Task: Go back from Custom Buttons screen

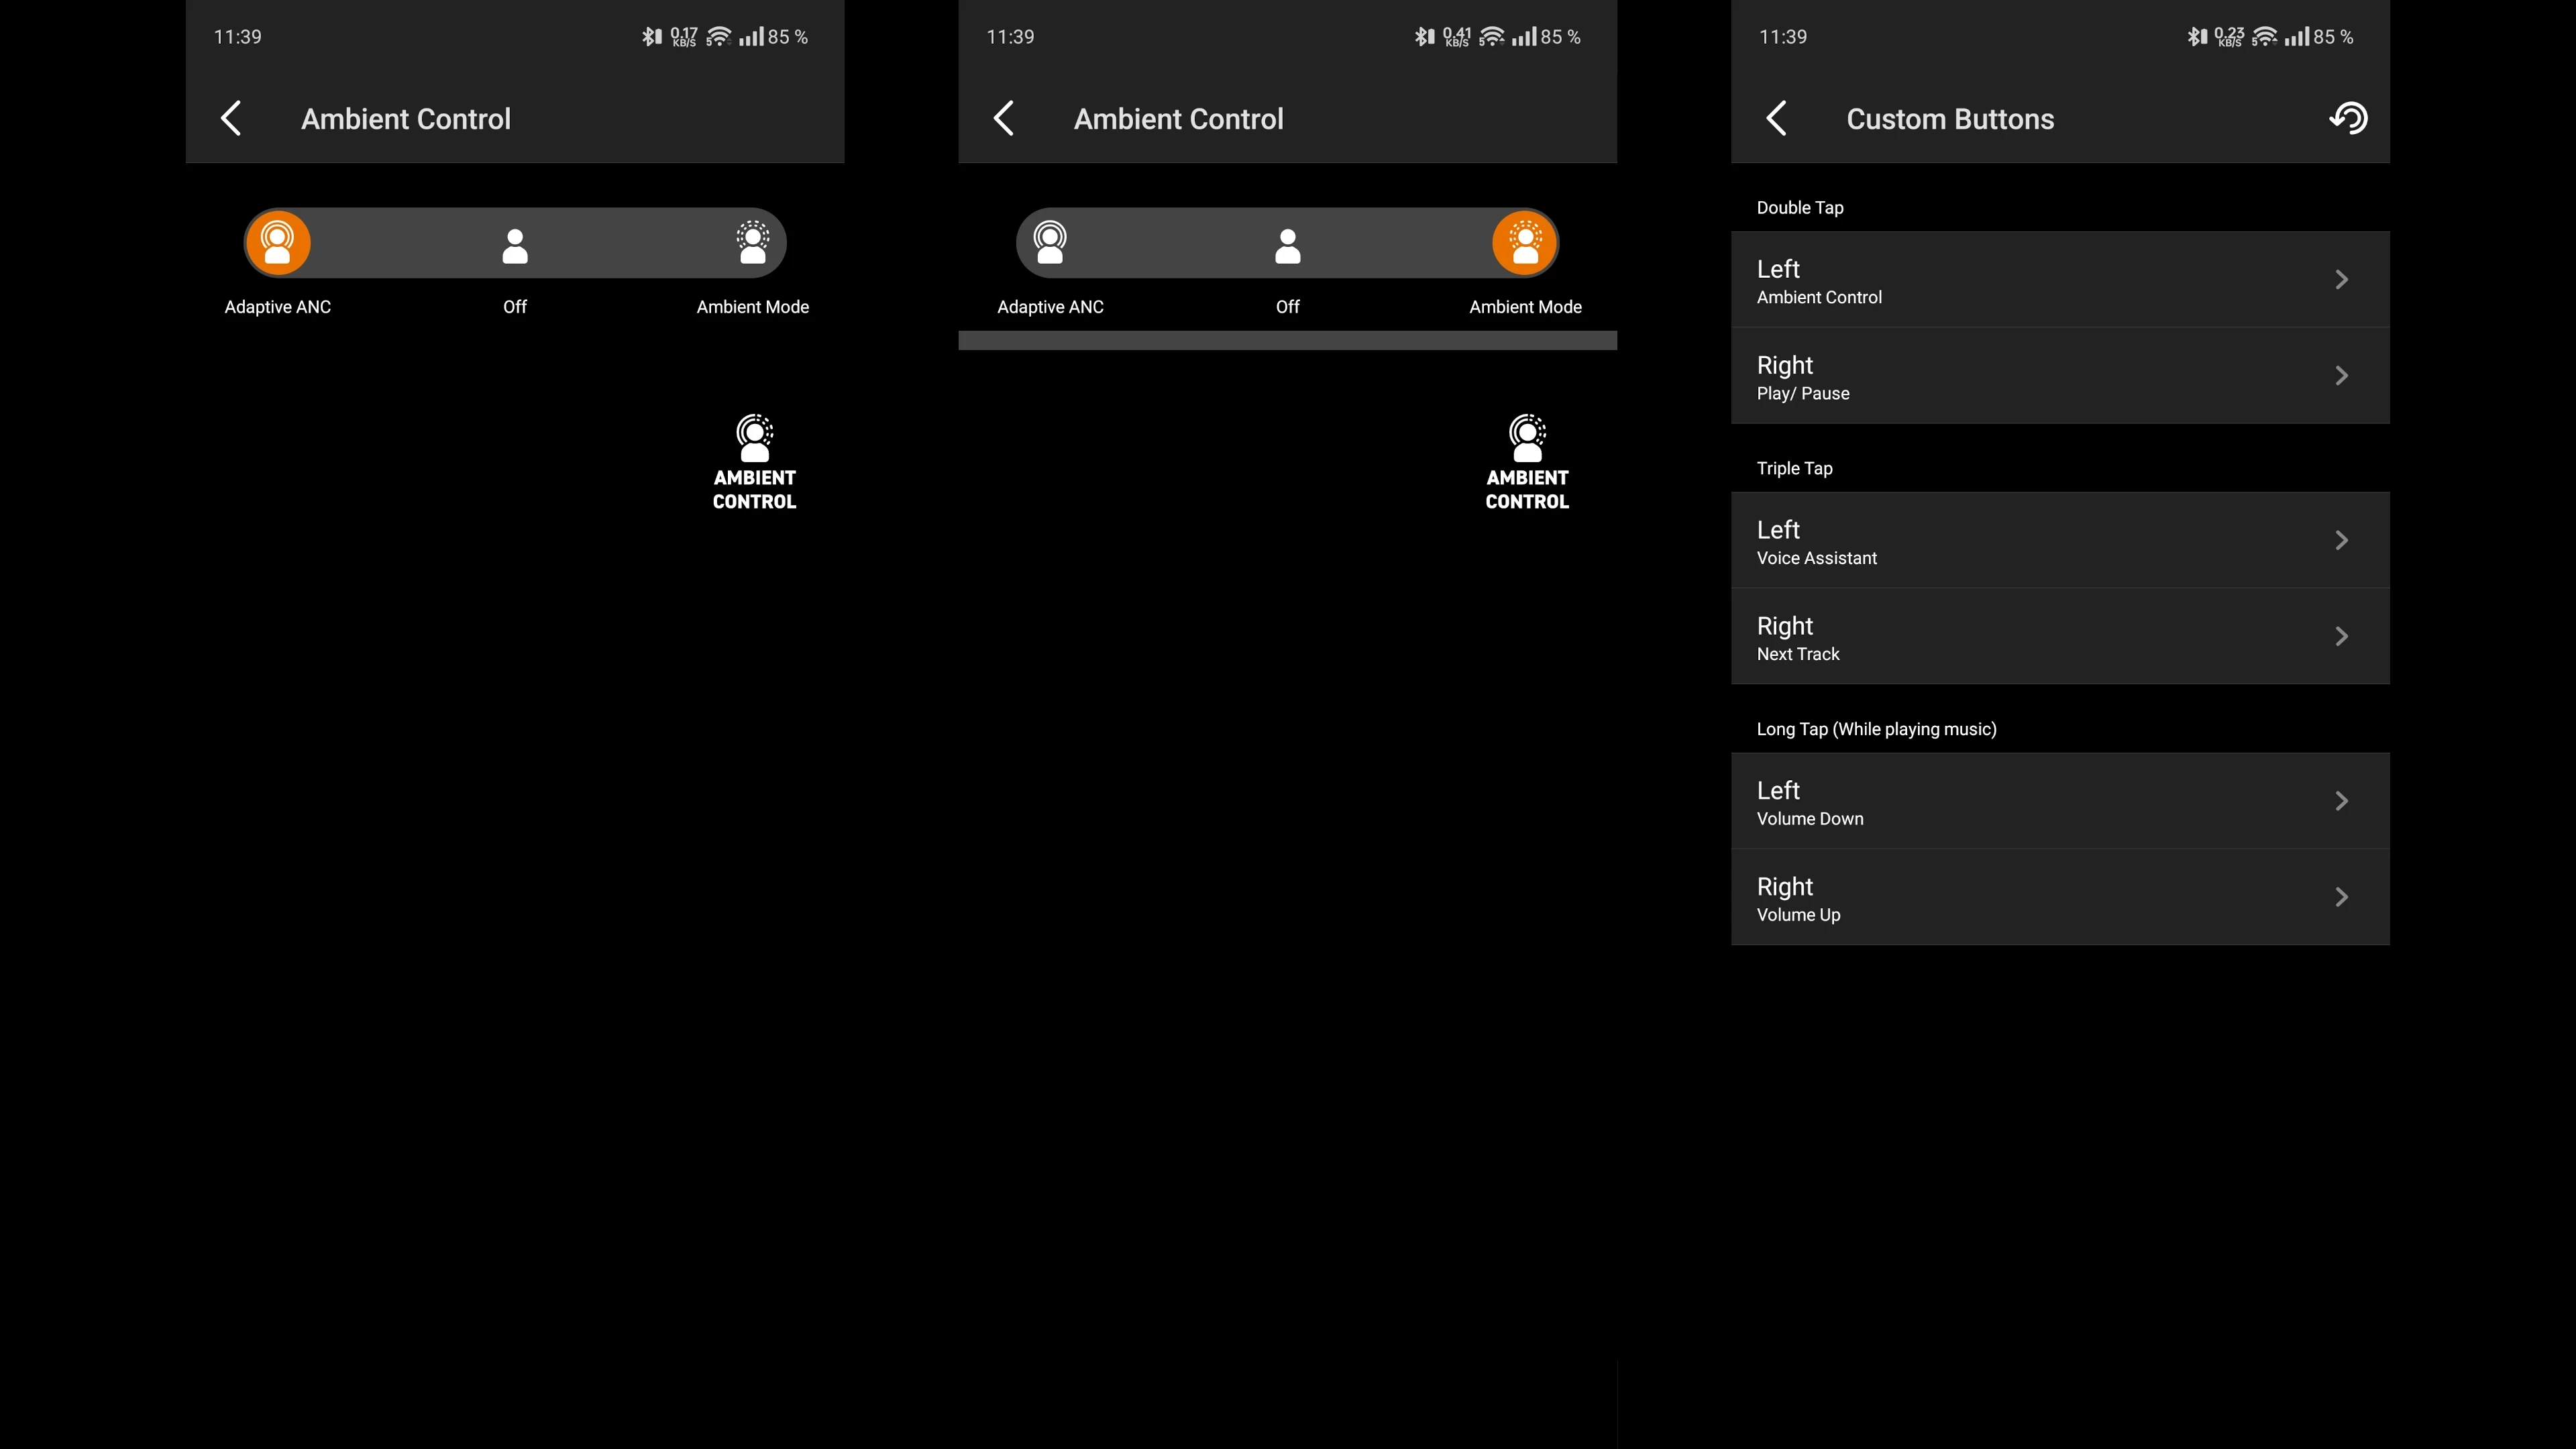Action: (1776, 118)
